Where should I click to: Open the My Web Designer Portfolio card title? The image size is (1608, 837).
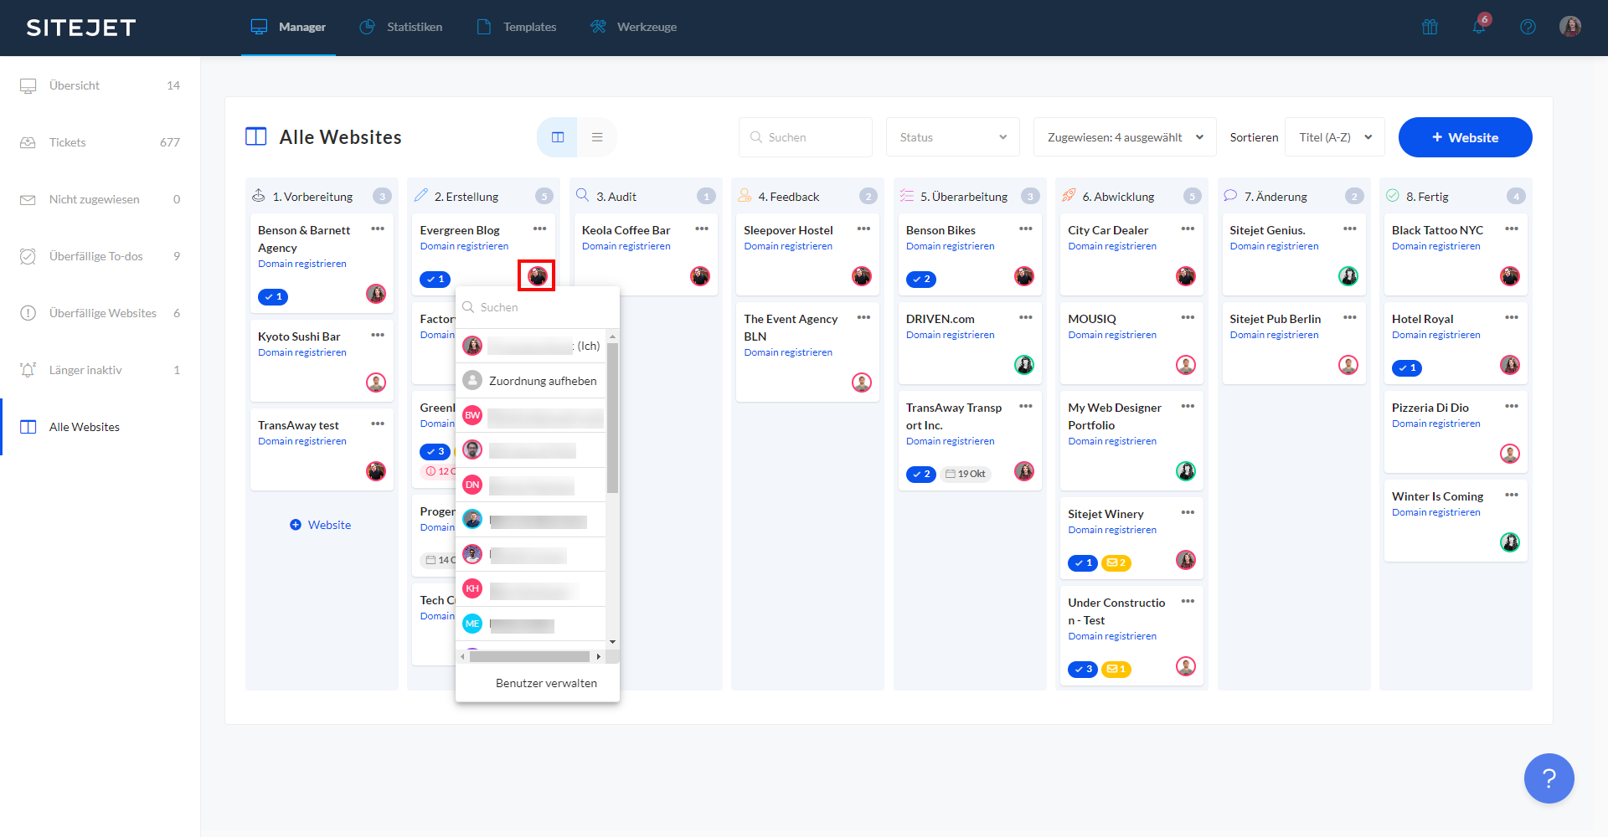point(1115,416)
